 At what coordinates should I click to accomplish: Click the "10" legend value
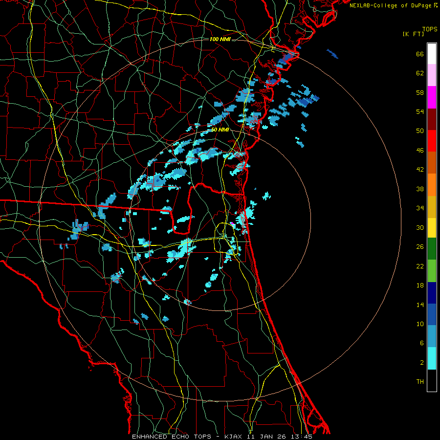pyautogui.click(x=420, y=324)
